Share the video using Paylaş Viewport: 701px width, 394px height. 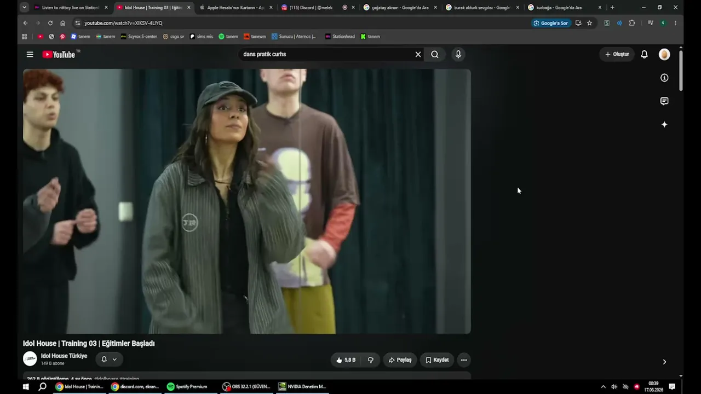coord(400,360)
